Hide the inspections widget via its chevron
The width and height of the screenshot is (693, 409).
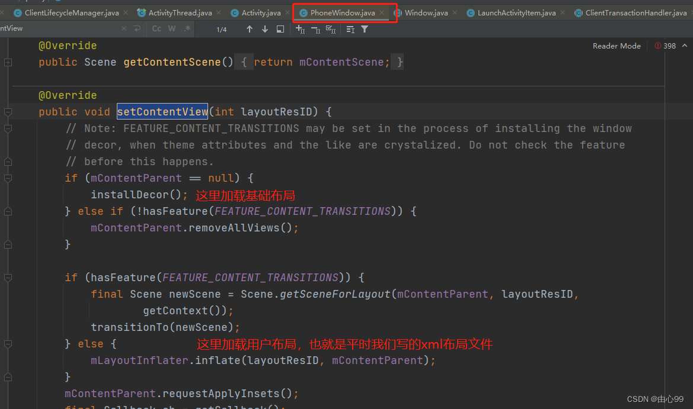click(x=686, y=46)
